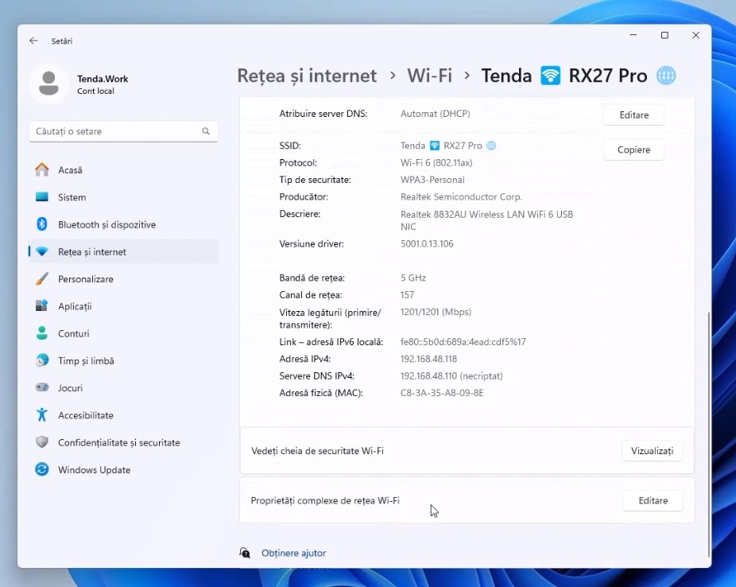Click the Tenda.Work account name
This screenshot has height=587, width=736.
(x=103, y=79)
